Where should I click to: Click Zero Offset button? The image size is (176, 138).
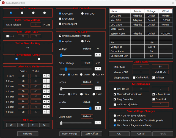(x=92, y=134)
